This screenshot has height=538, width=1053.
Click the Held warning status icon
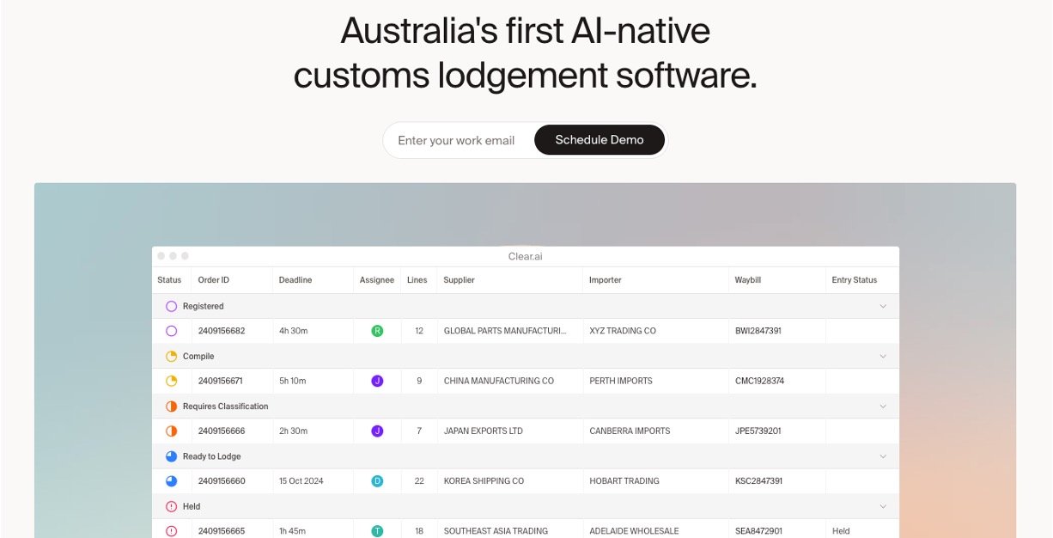[172, 506]
